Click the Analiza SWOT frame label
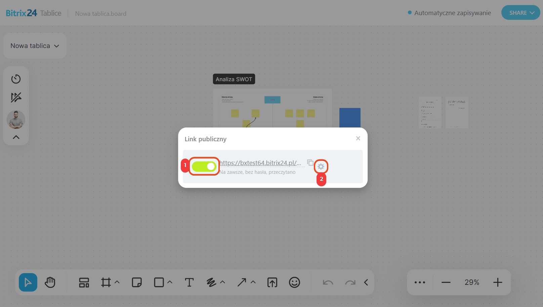 click(234, 79)
